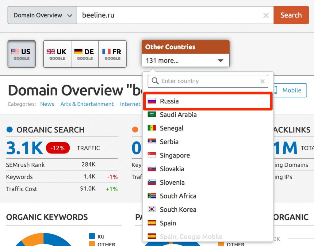The height and width of the screenshot is (246, 314).
Task: Select Slovenia in the country list
Action: tap(208, 182)
